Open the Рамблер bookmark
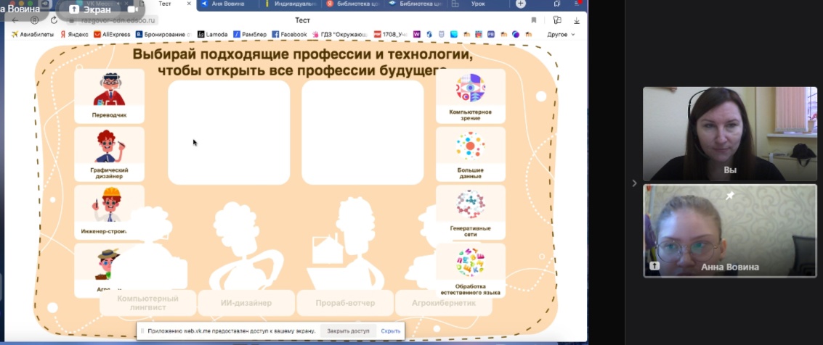The height and width of the screenshot is (345, 823). coord(250,35)
